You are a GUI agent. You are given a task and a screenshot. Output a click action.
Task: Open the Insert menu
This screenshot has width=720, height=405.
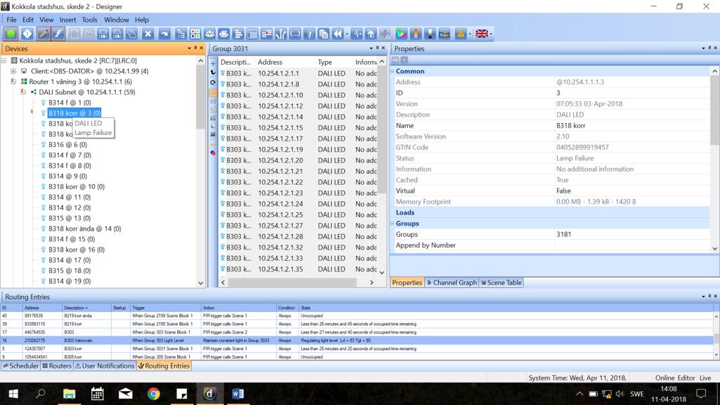tap(67, 20)
